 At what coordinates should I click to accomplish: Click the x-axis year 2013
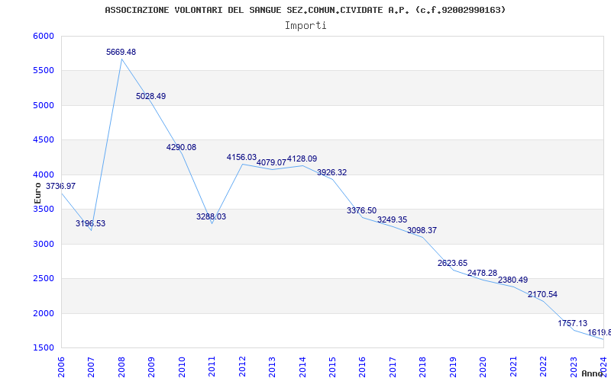pos(272,367)
